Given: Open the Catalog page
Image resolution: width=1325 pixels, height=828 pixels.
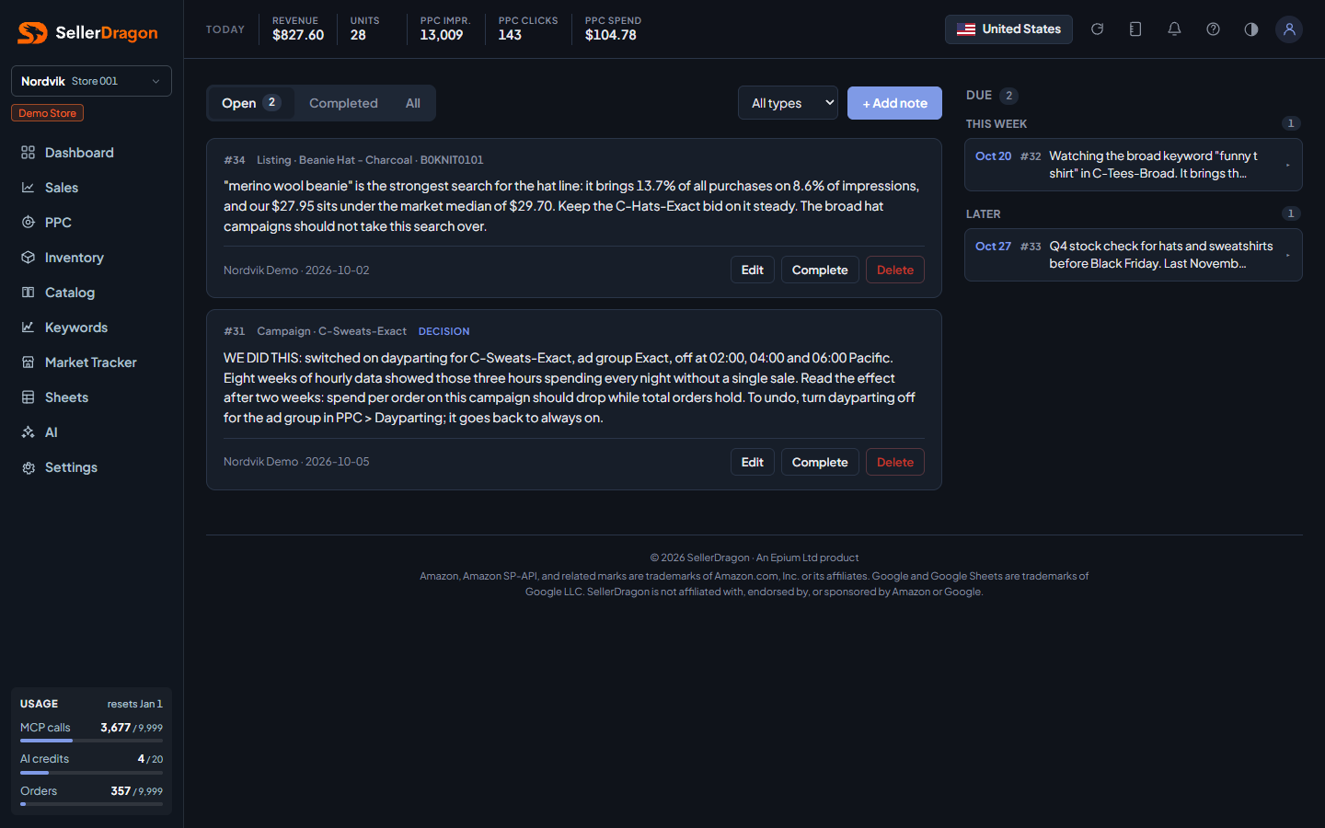Looking at the screenshot, I should pos(91,293).
